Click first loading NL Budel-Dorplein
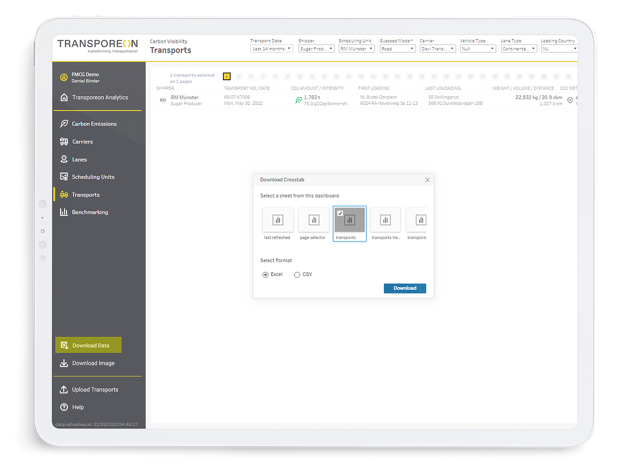 click(x=378, y=97)
